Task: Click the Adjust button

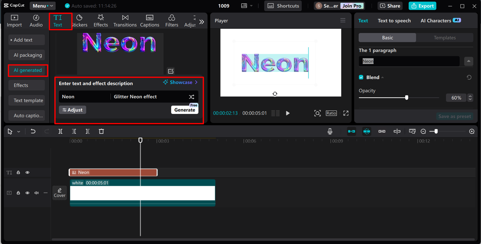Action: [73, 110]
